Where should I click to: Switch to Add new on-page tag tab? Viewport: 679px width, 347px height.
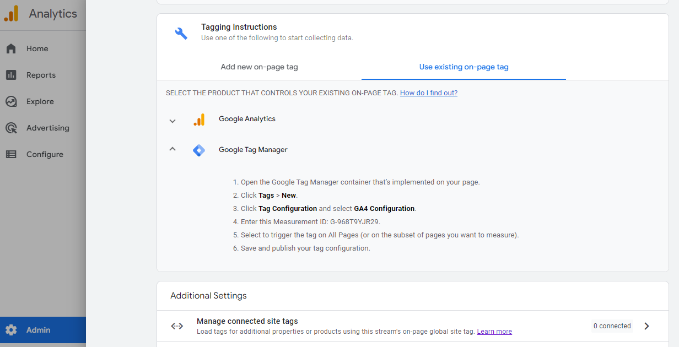tap(259, 67)
